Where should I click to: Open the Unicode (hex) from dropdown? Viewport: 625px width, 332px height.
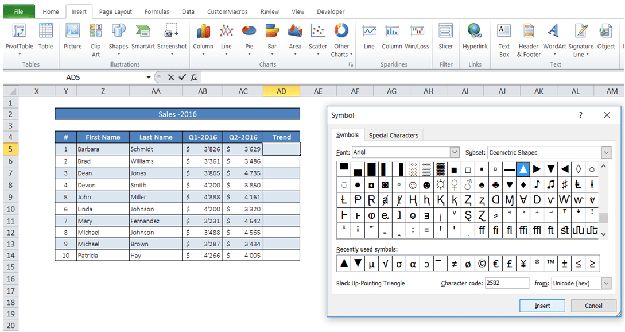[607, 283]
